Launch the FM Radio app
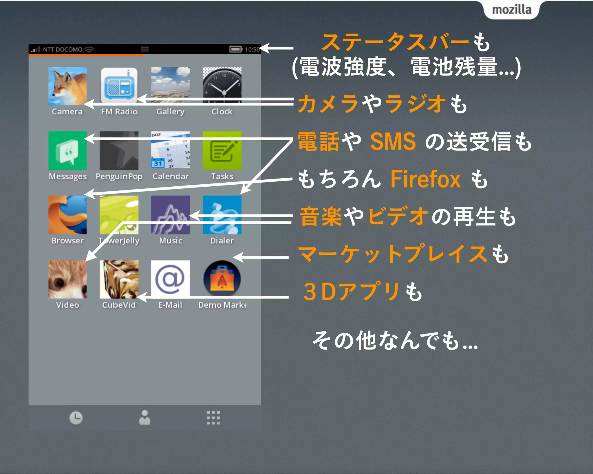Image resolution: width=593 pixels, height=474 pixels. click(x=119, y=85)
